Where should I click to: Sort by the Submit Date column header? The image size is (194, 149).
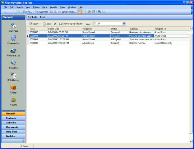pyautogui.click(x=65, y=29)
